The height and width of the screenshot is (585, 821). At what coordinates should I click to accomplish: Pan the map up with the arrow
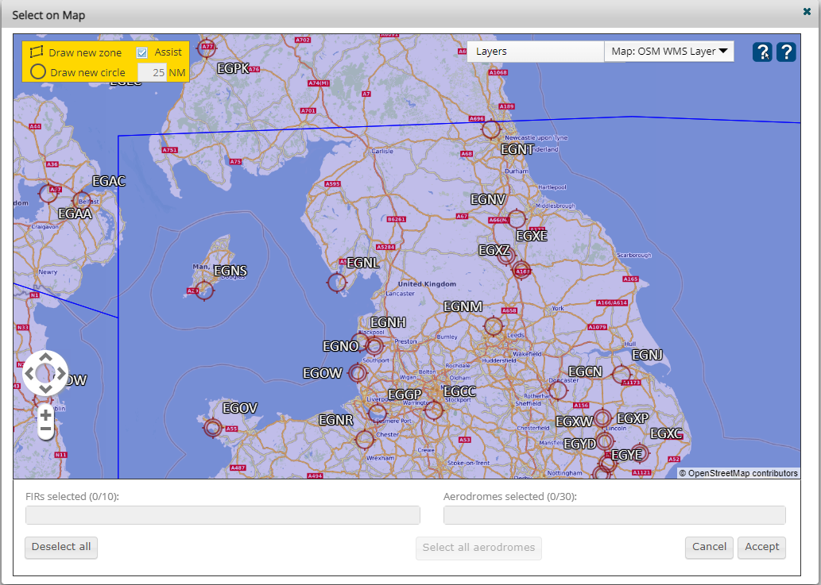click(x=45, y=357)
